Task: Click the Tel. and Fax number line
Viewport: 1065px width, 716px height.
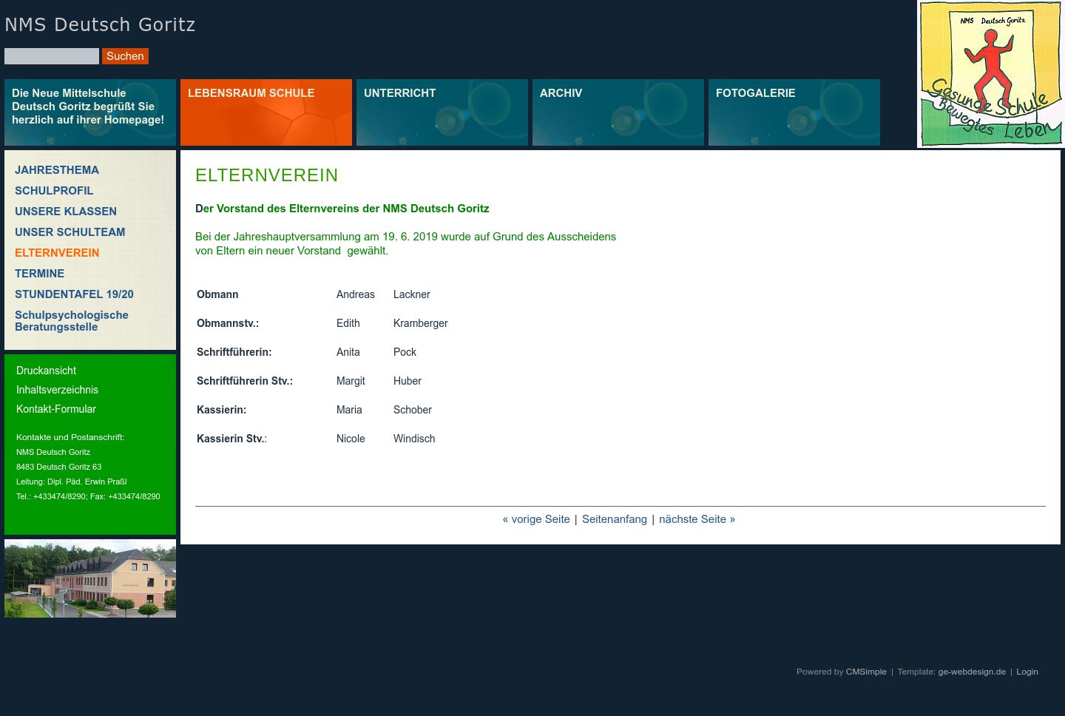Action: pos(88,496)
